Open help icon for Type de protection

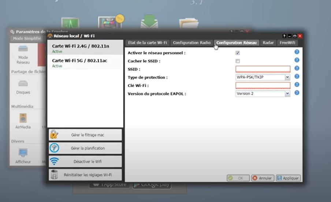click(297, 76)
